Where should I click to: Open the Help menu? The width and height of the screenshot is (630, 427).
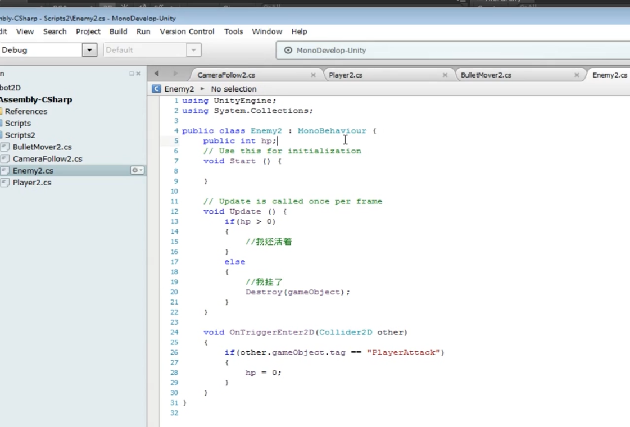tap(299, 31)
